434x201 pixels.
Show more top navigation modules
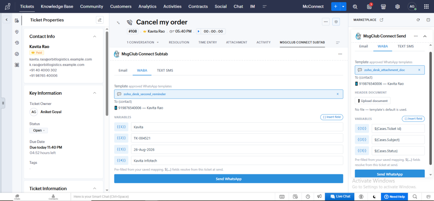[264, 6]
